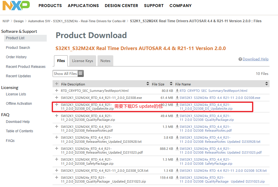Sort by File Name column arrows
This screenshot has width=278, height=187.
point(267,84)
